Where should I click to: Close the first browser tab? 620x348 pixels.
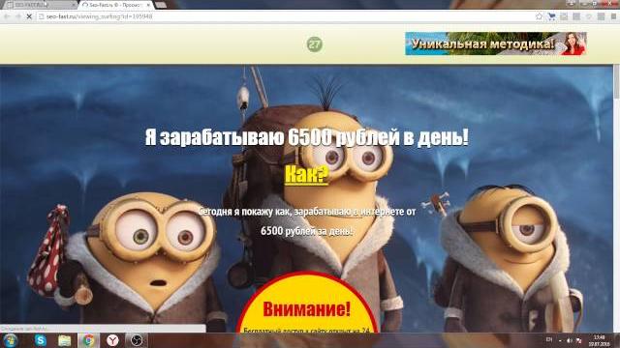74,5
